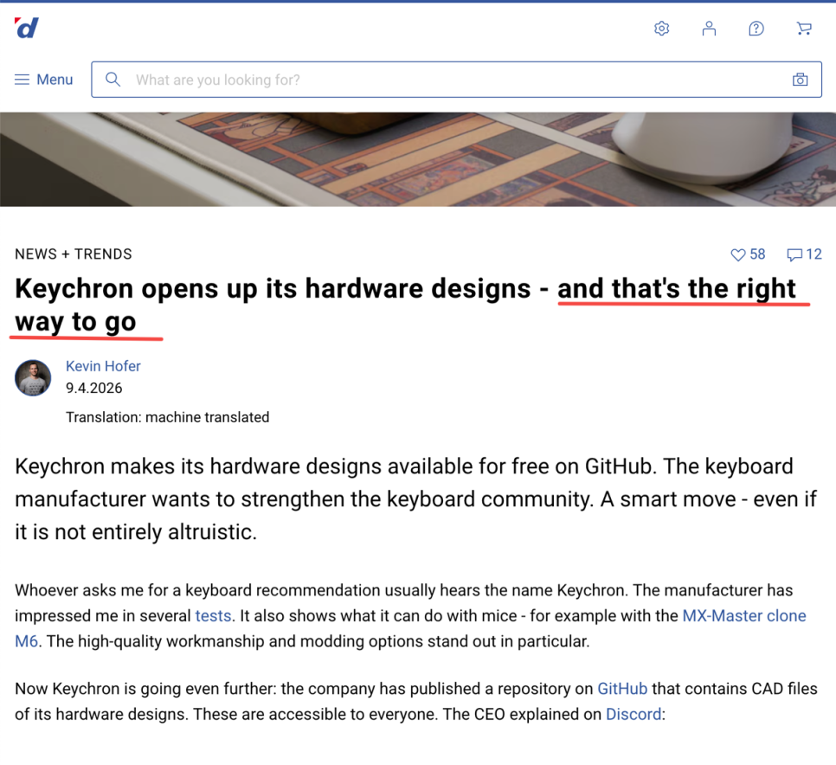Image resolution: width=836 pixels, height=765 pixels.
Task: Click the search magnifier icon
Action: point(113,80)
